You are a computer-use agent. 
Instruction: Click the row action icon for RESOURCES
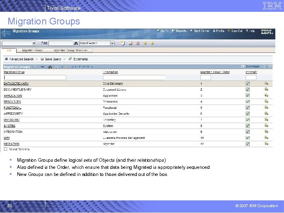point(266,101)
